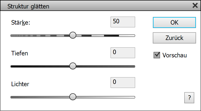Select the Lichter slider thumb
Screen dimensions: 201x111
tap(73, 97)
